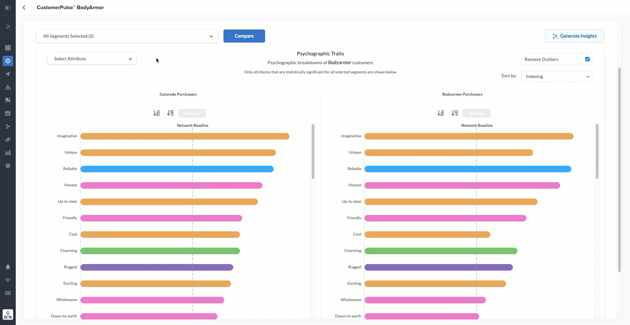
Task: Open the workflow flow icon in sidebar
Action: [x=8, y=126]
